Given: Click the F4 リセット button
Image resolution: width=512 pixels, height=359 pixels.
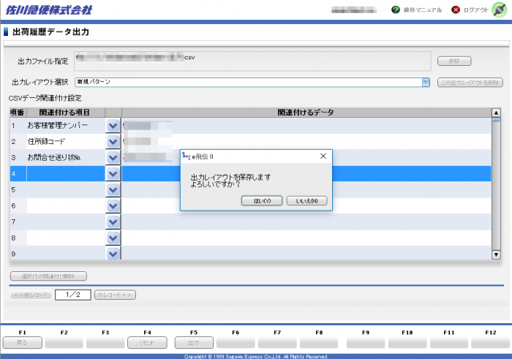Looking at the screenshot, I should click(x=147, y=343).
